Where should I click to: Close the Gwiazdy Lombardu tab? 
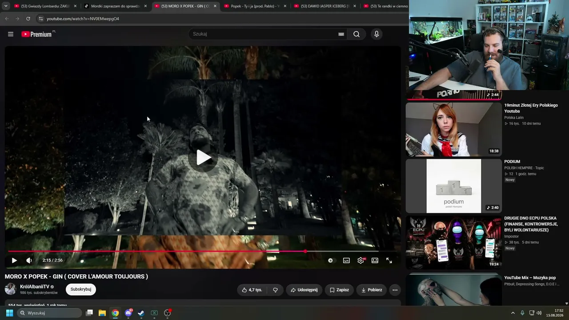click(x=75, y=6)
